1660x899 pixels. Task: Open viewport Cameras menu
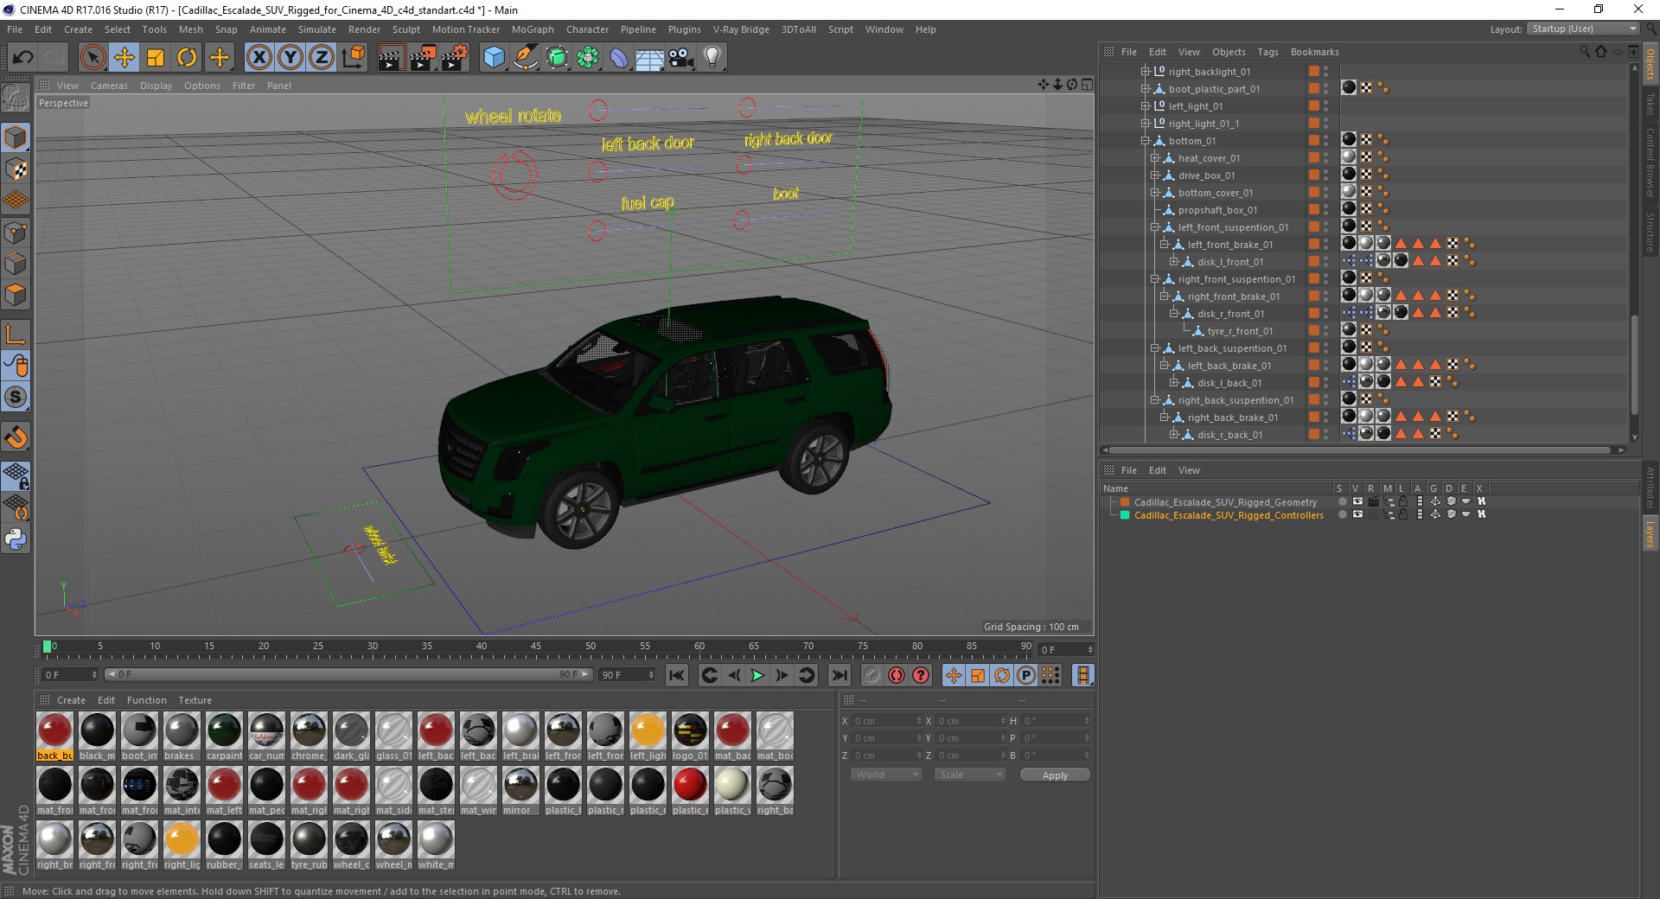tap(109, 86)
